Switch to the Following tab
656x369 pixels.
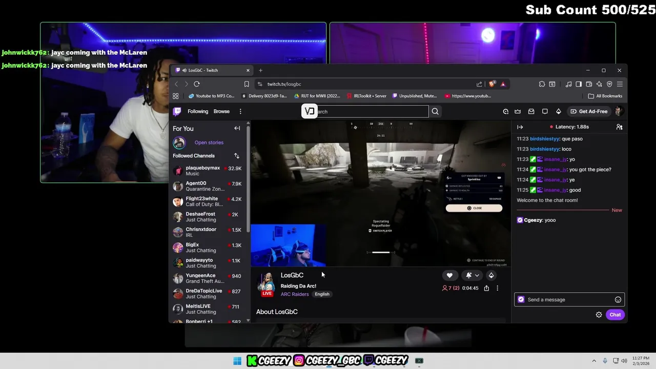[198, 111]
